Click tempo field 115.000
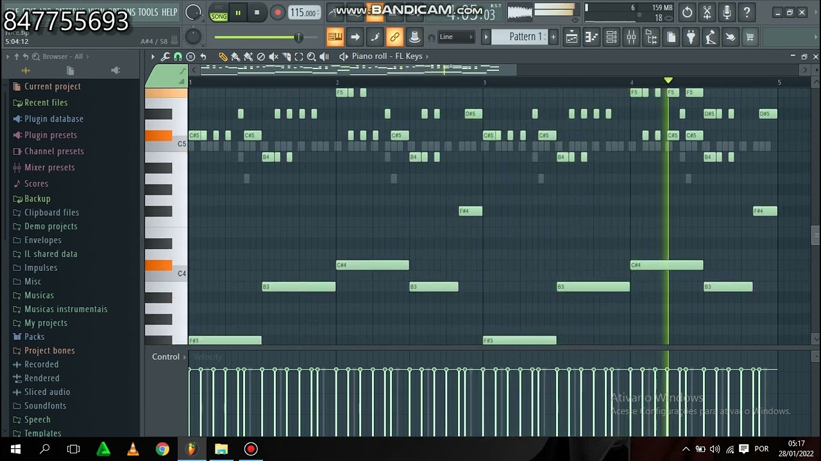Screen dimensions: 821x461 coord(304,13)
